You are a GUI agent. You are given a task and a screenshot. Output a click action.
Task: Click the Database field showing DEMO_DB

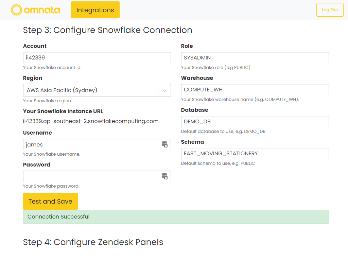coord(255,122)
